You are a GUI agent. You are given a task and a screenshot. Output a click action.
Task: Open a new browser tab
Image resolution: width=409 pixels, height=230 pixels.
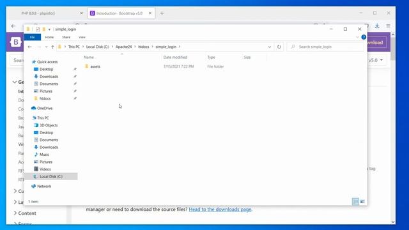coord(162,13)
